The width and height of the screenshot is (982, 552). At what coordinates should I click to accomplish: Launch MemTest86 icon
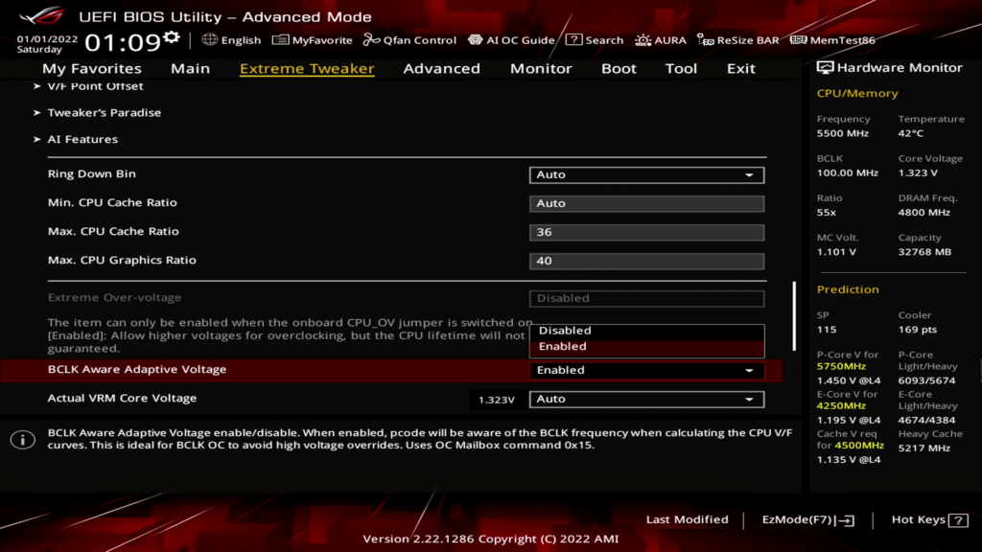798,40
